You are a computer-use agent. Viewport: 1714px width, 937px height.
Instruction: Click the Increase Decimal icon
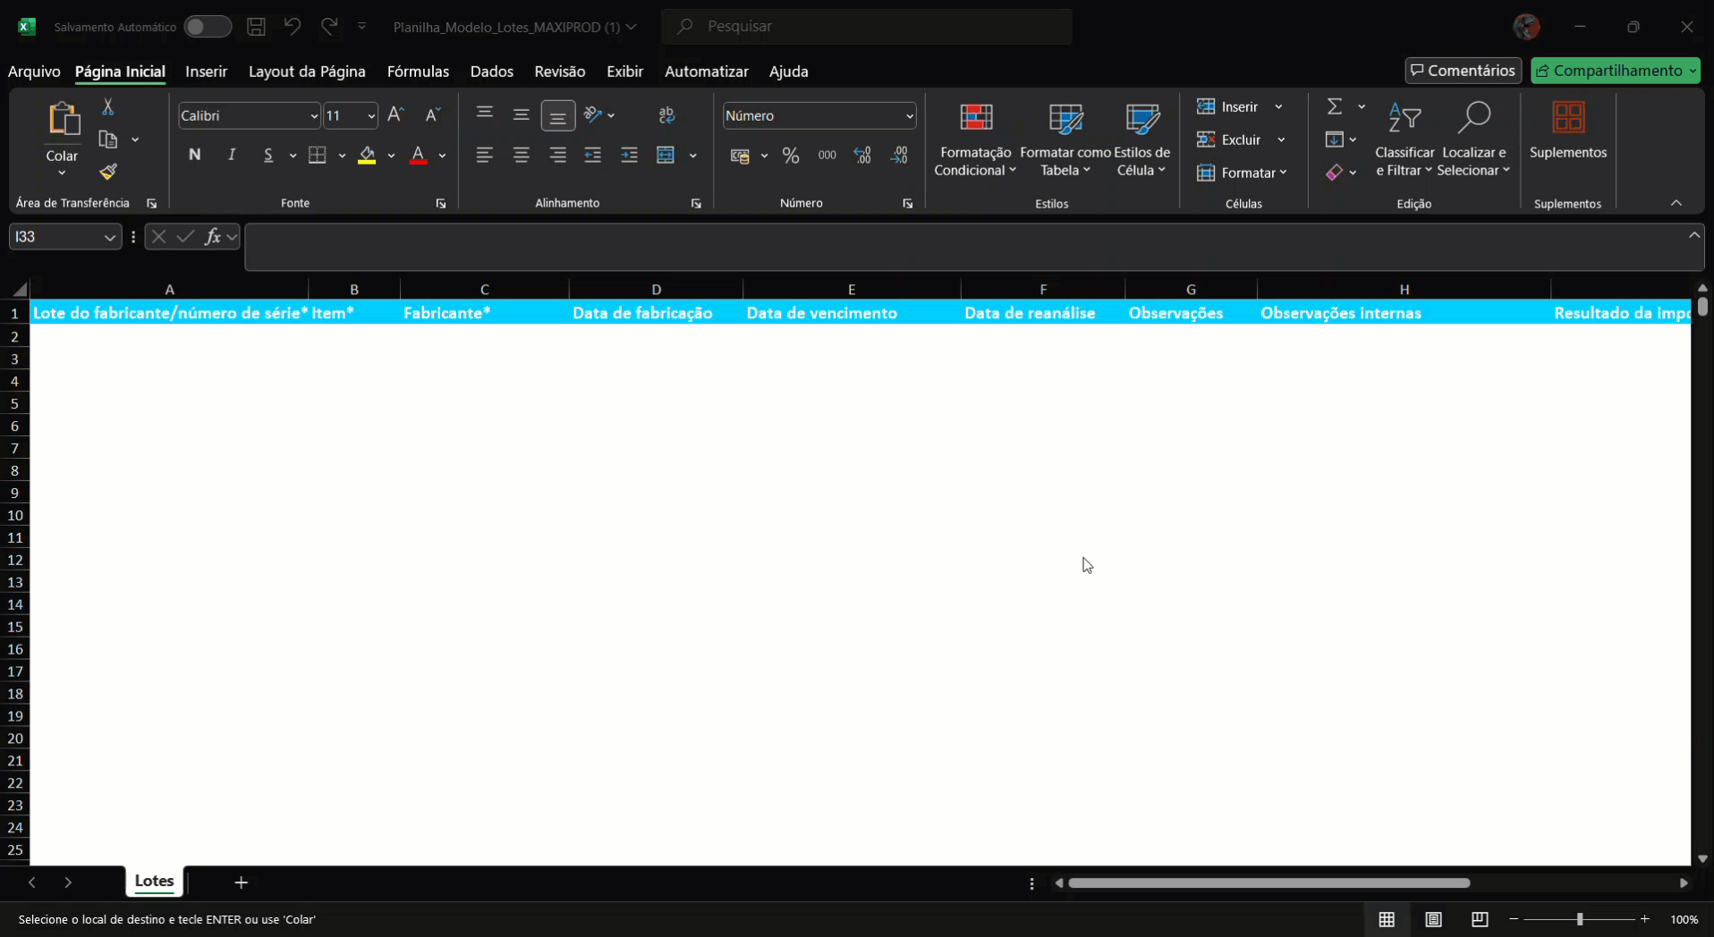tap(863, 156)
